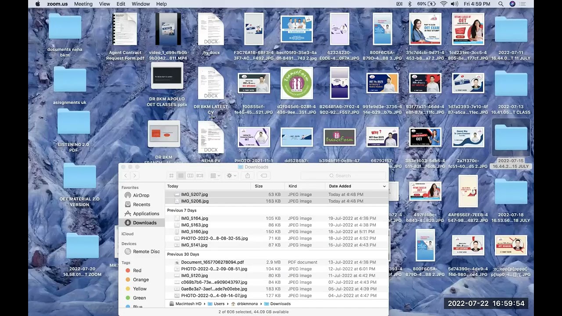Open the group-by dropdown in Finder toolbar
The height and width of the screenshot is (316, 562).
tap(215, 176)
